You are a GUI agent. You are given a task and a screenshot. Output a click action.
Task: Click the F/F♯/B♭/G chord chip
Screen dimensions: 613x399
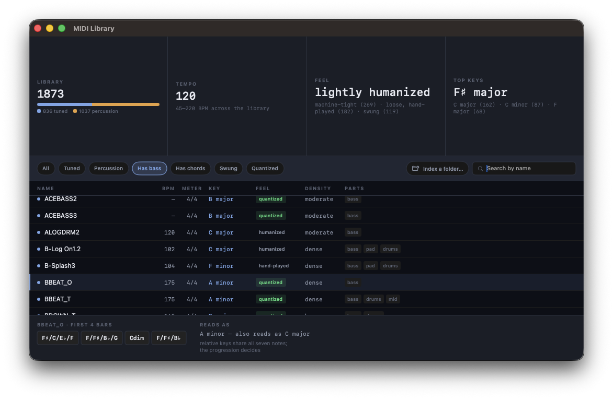click(x=101, y=338)
